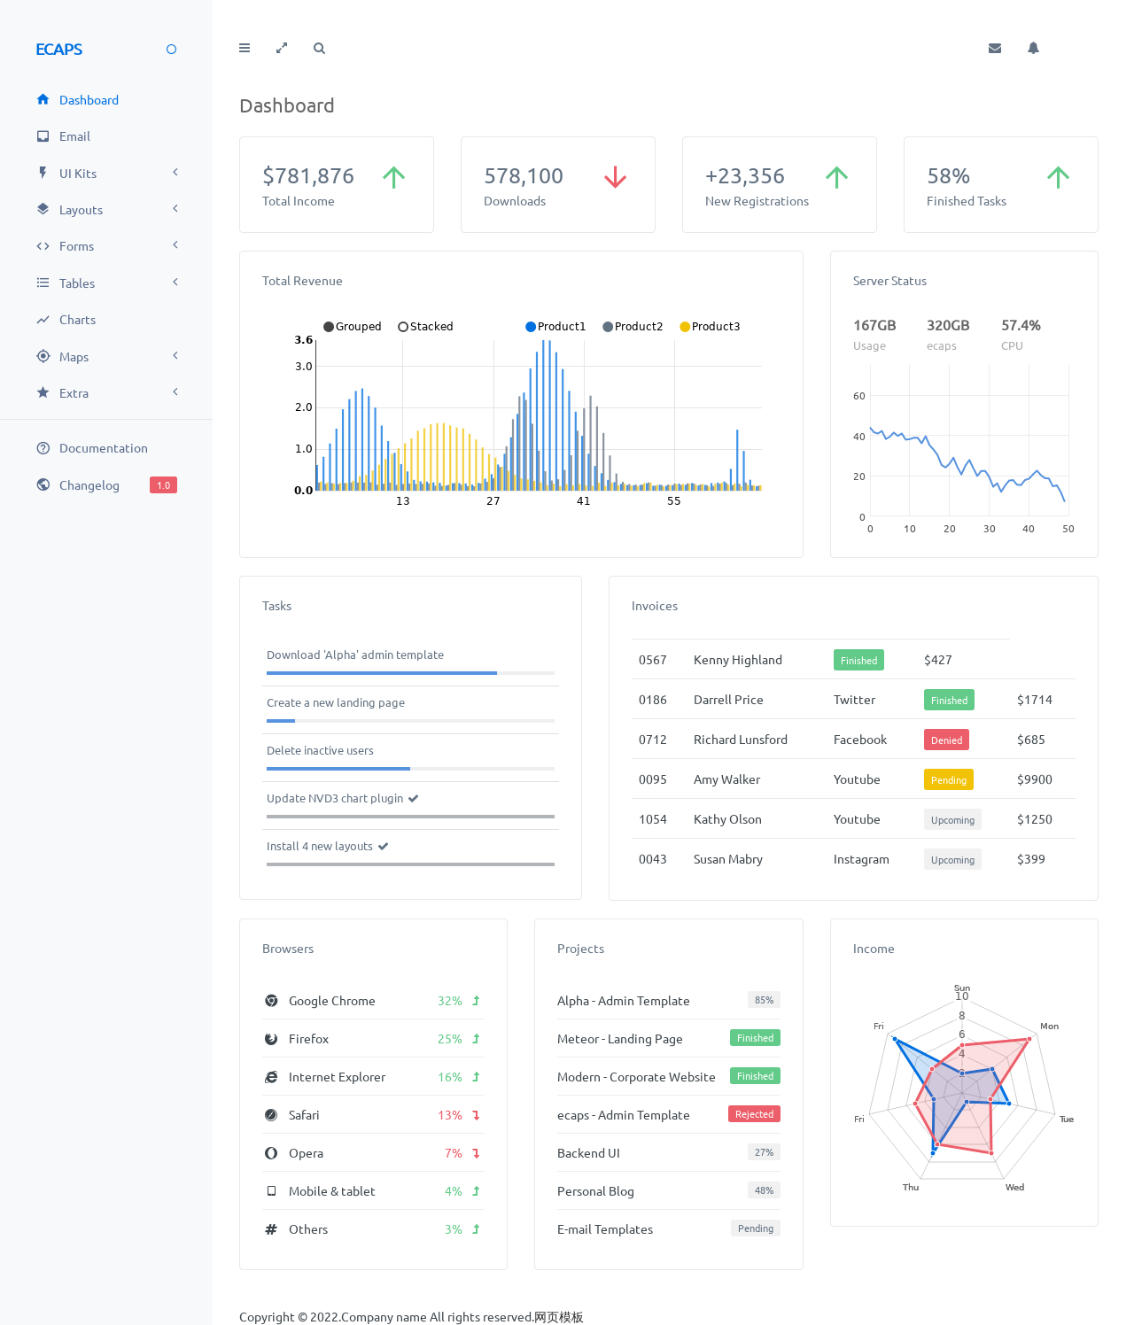Toggle fullscreen with the expand icon
This screenshot has width=1134, height=1325.
[282, 49]
